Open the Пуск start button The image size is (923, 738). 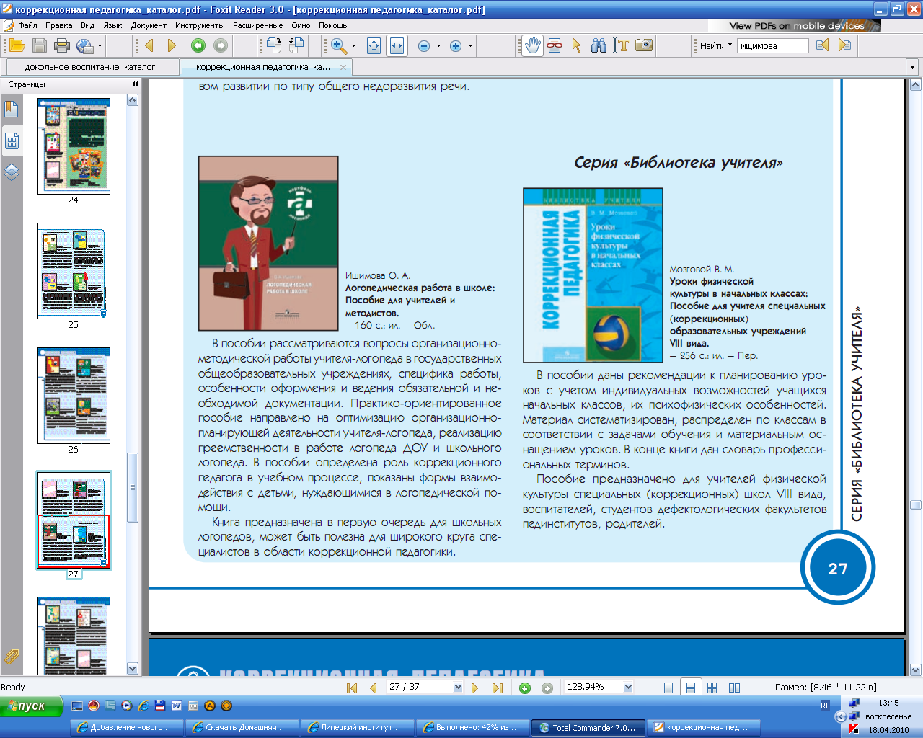pos(32,706)
